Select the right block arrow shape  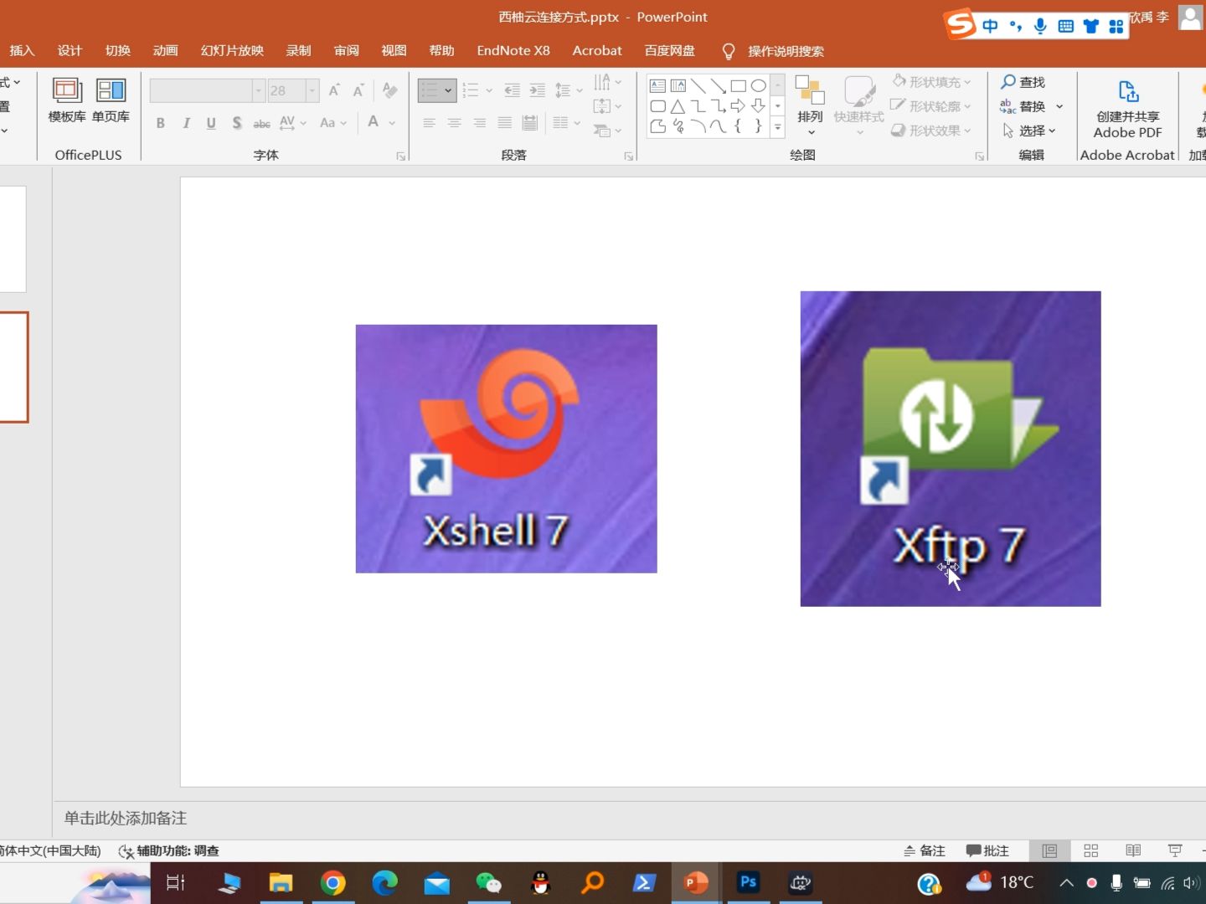pos(738,106)
